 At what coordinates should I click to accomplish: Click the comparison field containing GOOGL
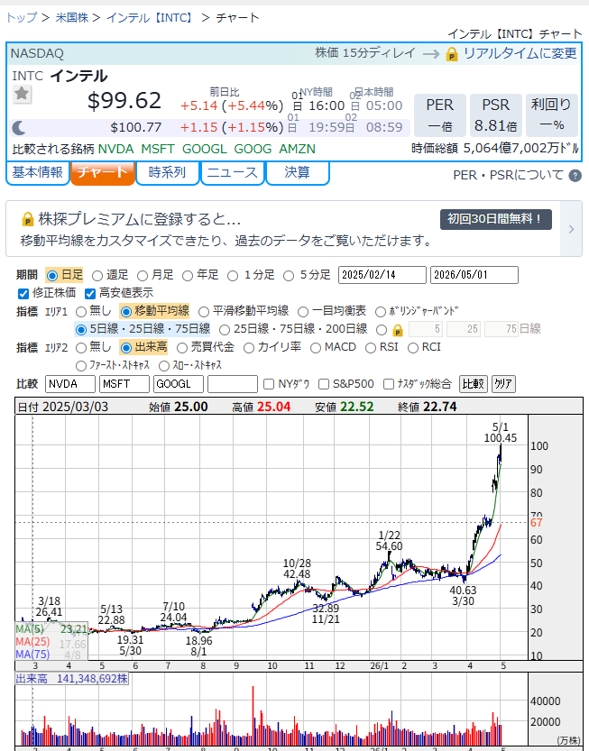coord(179,384)
